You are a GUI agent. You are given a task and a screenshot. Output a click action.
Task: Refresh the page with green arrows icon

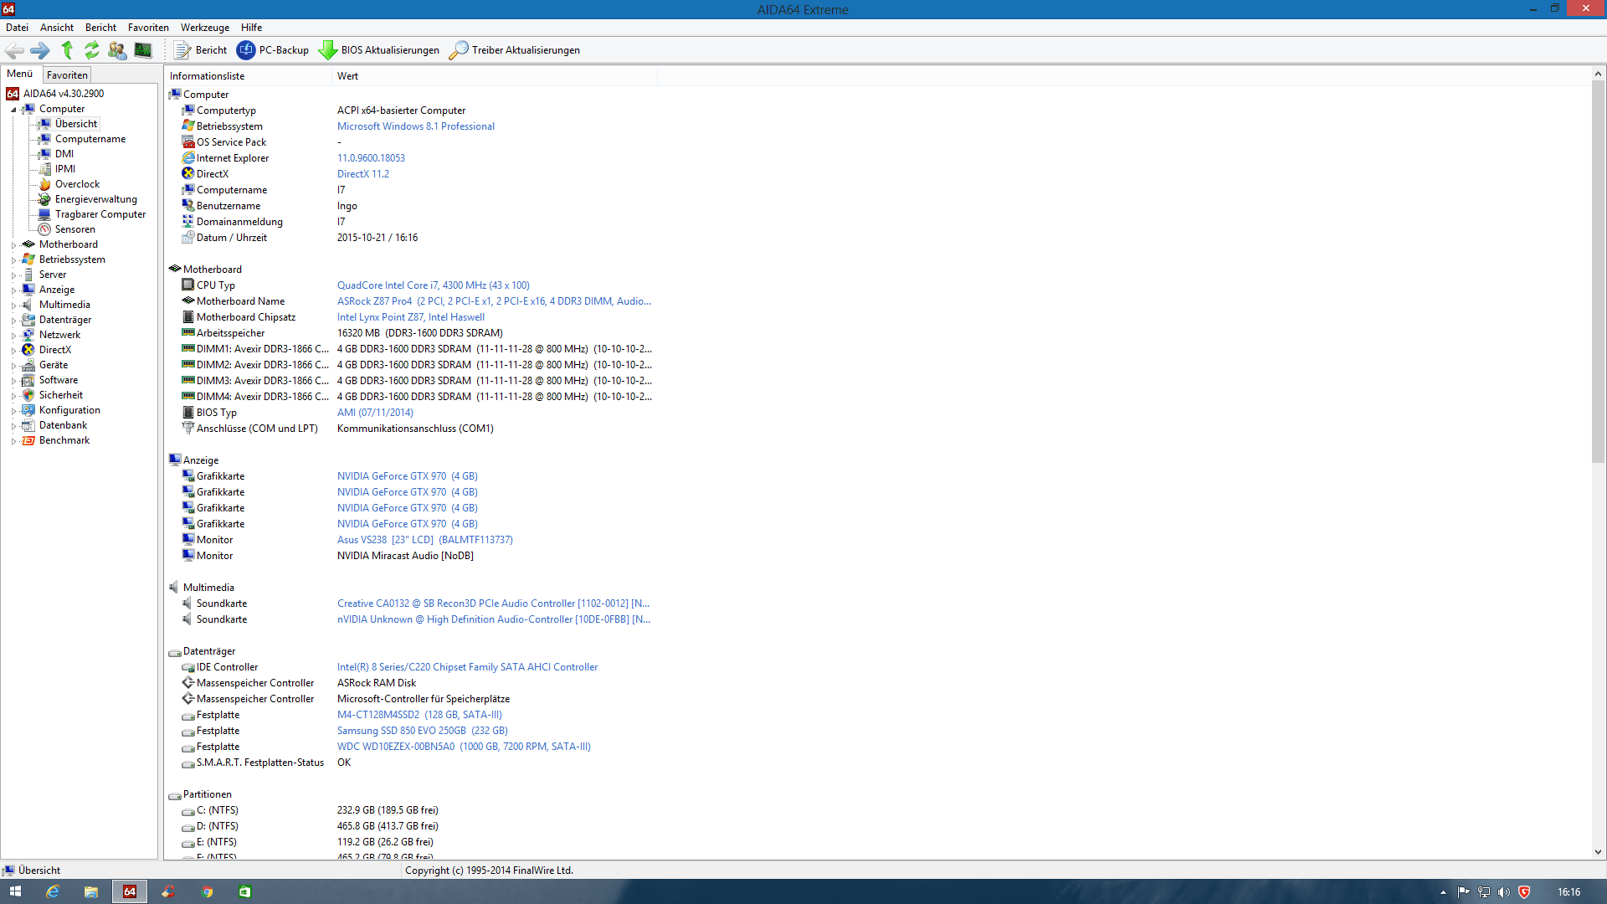point(92,50)
